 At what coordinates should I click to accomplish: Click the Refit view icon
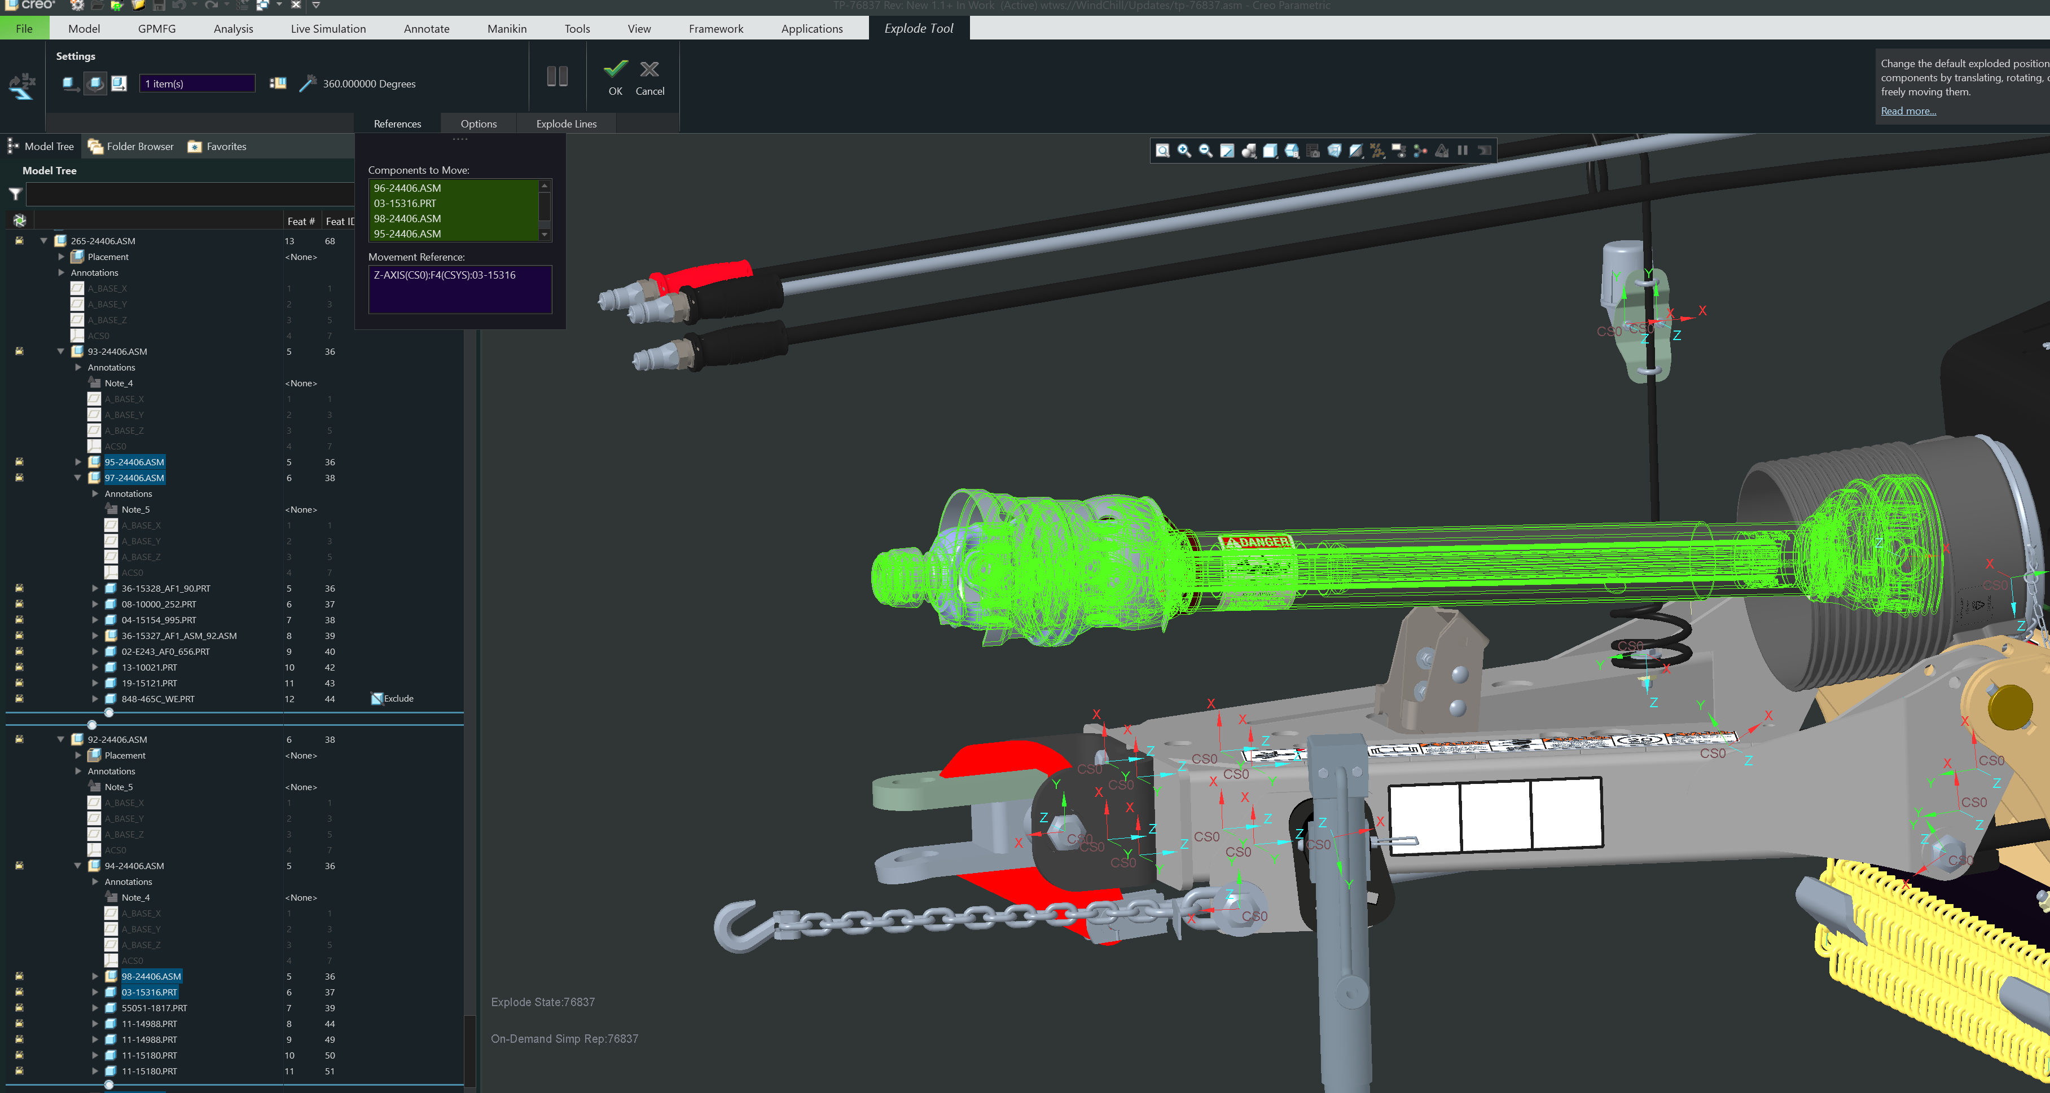click(1162, 151)
